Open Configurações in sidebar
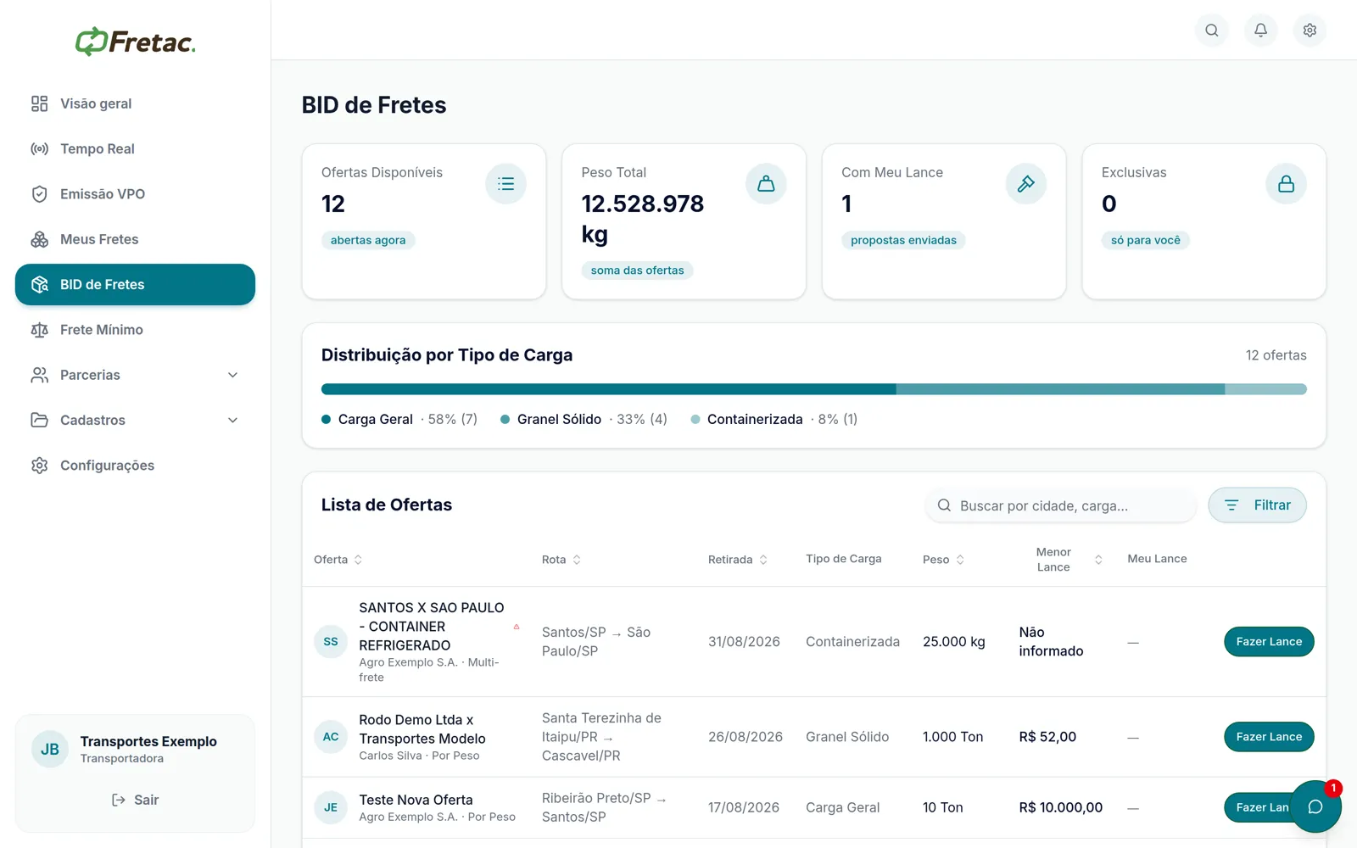Screen dimensions: 1357x848 135,466
